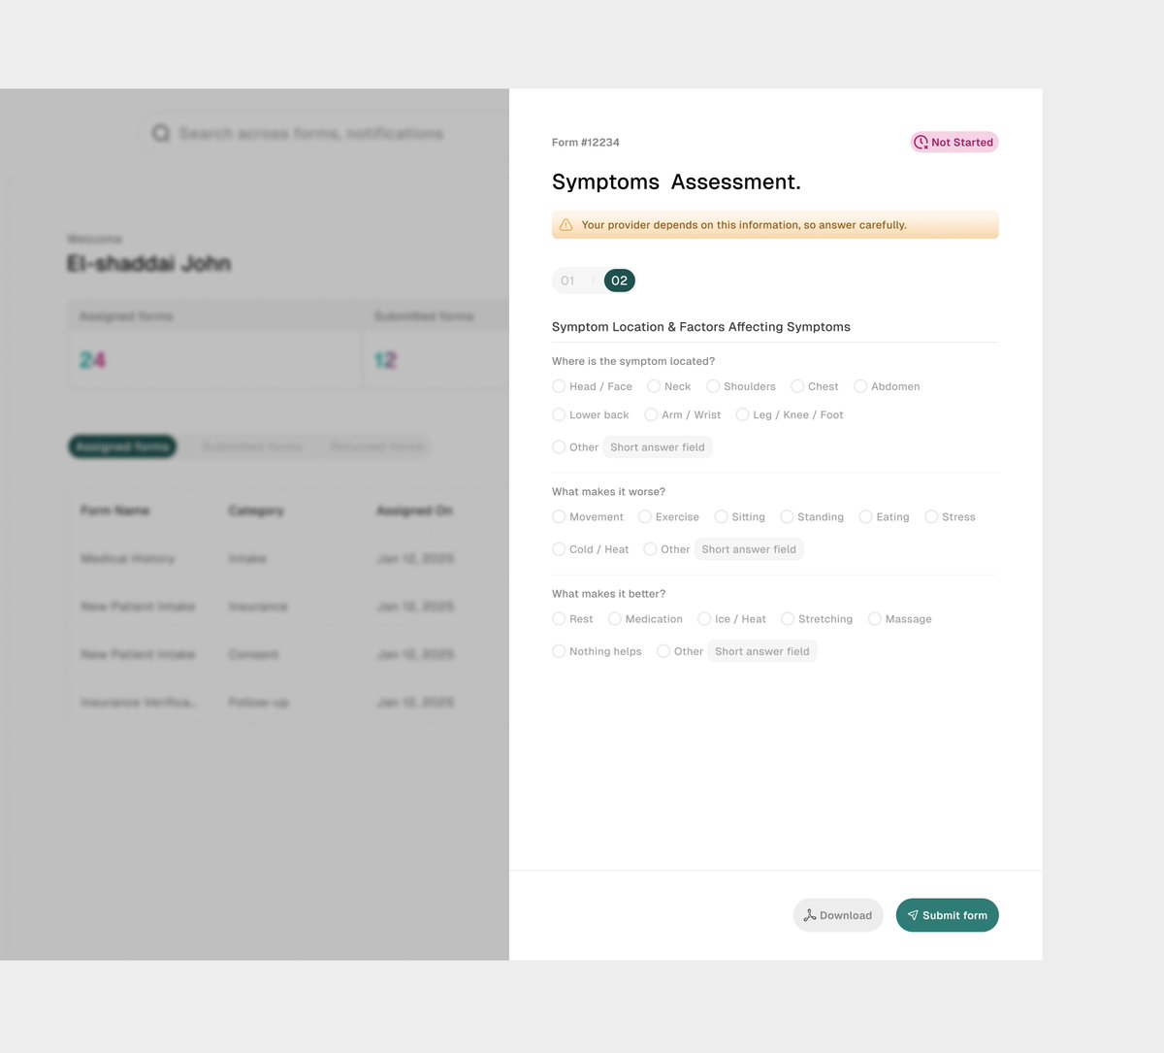Screen dimensions: 1164x1053
Task: Click the Form Name column header
Action: coord(114,510)
